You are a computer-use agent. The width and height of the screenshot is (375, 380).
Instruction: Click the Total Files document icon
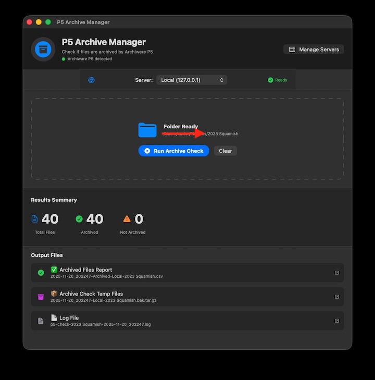35,219
